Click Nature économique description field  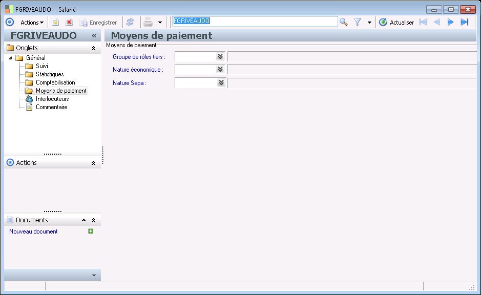(x=352, y=70)
